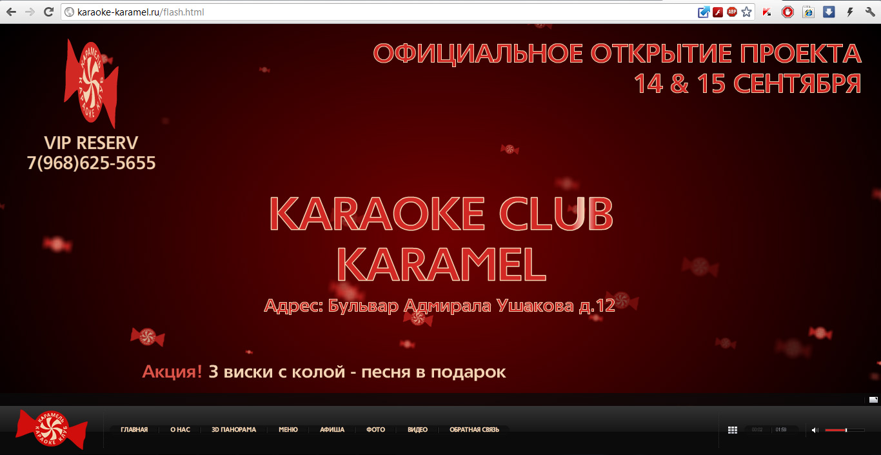Open the О НАС page

[x=179, y=429]
